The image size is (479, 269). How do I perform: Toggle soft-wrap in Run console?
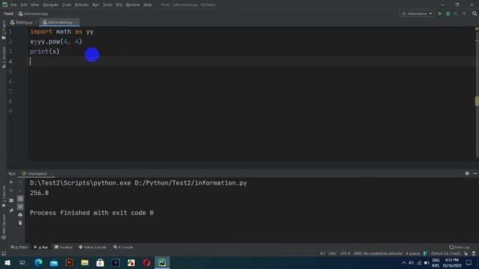click(x=20, y=199)
